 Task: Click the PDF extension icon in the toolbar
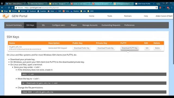(x=168, y=8)
